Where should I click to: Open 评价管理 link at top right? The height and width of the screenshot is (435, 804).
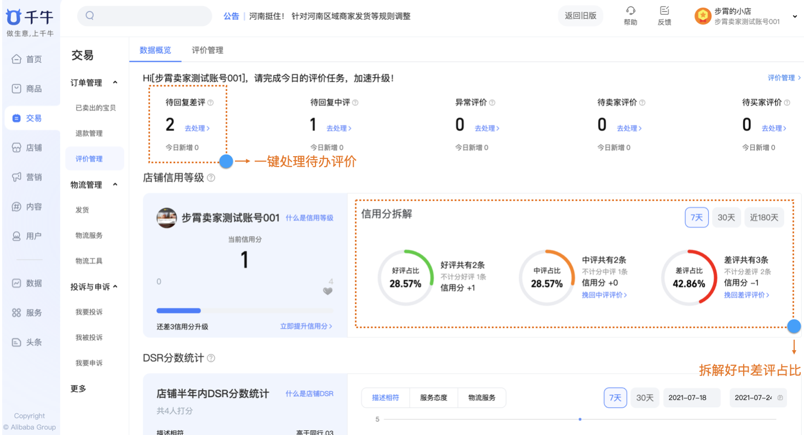point(784,78)
